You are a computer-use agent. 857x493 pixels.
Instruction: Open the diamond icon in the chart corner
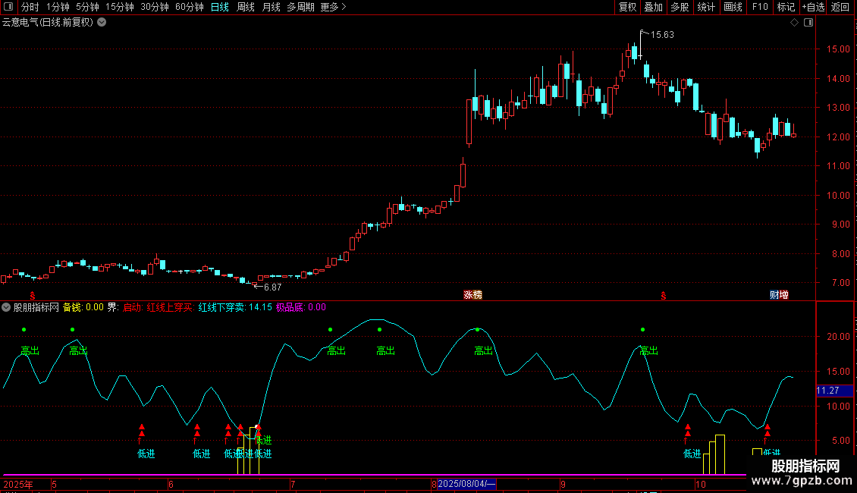pyautogui.click(x=794, y=23)
